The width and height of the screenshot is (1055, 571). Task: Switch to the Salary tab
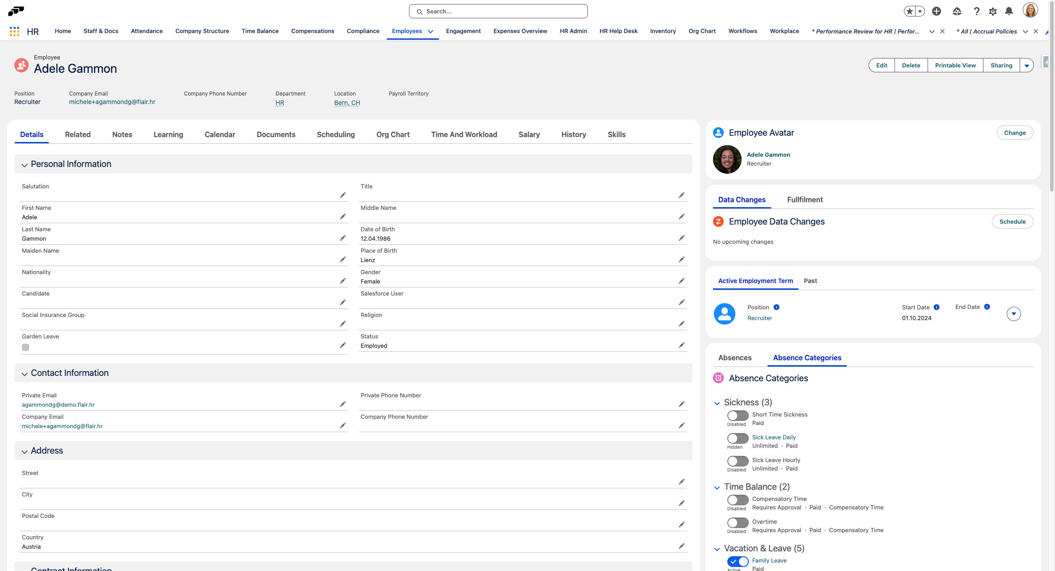[x=529, y=134]
